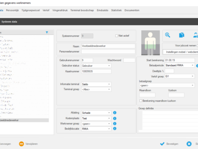Click the info icon next to Kostenplaats
198x149 pixels.
point(115,118)
